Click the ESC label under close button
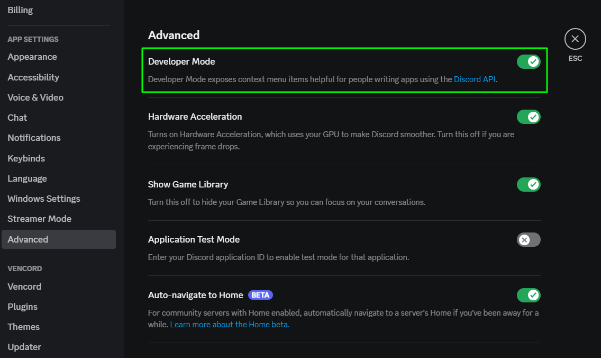The height and width of the screenshot is (358, 601). coord(575,58)
